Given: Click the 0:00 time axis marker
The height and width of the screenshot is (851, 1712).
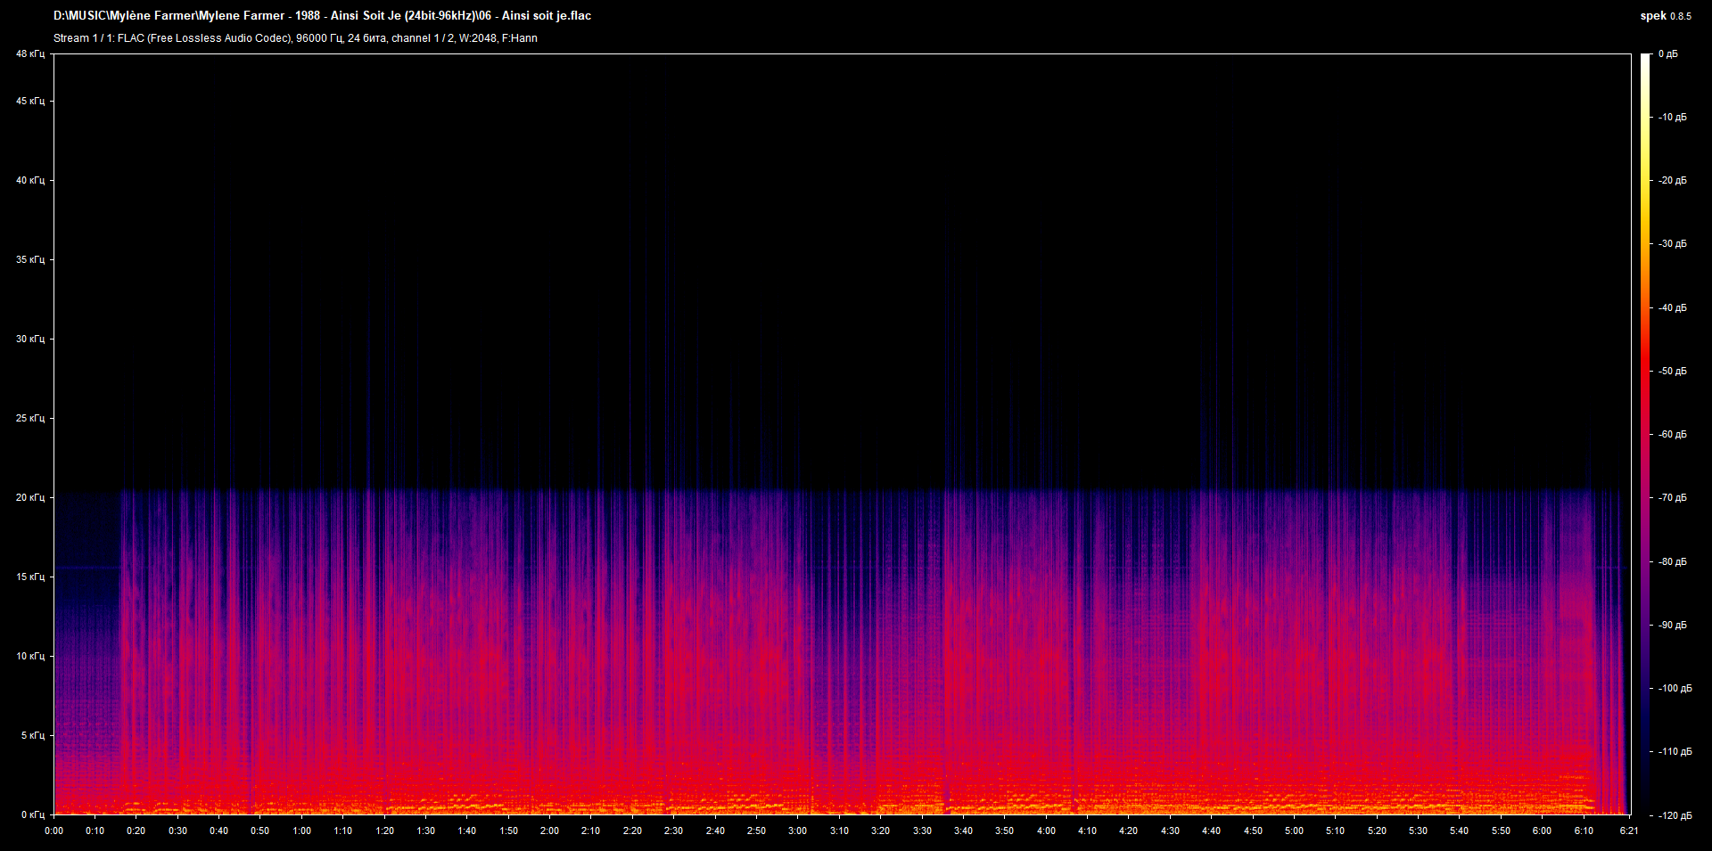Looking at the screenshot, I should tap(53, 831).
